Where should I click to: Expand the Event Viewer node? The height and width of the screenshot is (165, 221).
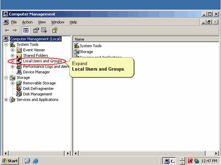(12, 50)
